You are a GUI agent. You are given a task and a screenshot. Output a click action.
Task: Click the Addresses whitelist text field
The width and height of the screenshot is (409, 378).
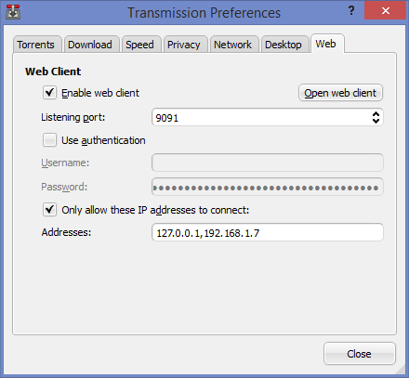[x=268, y=232]
